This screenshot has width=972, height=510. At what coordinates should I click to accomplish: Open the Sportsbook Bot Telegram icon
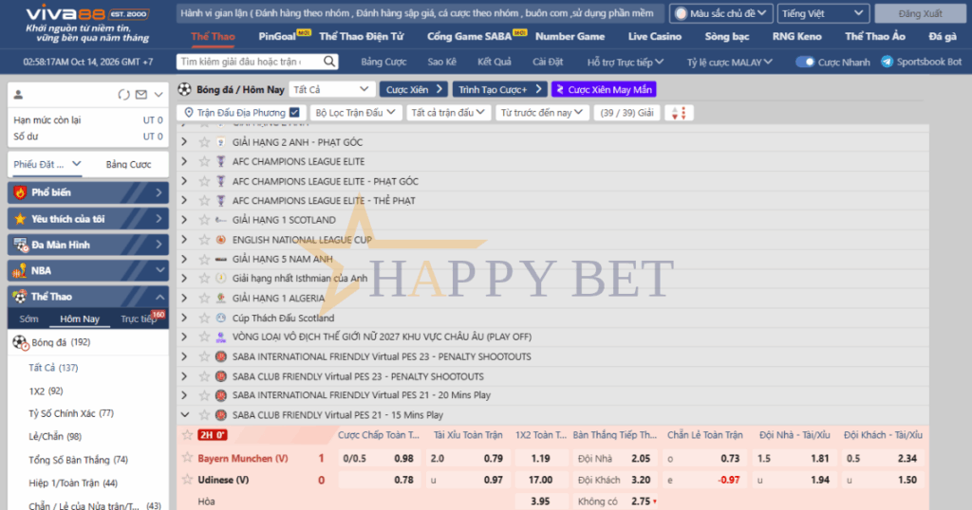tap(888, 62)
